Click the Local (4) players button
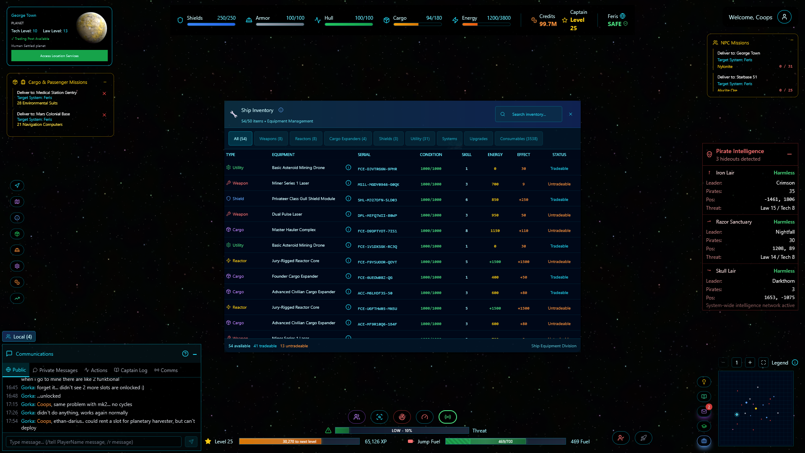The image size is (805, 453). [x=19, y=337]
